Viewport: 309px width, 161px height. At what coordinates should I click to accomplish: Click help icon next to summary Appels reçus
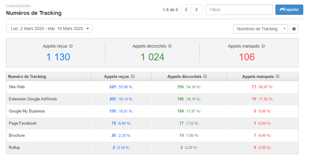71,46
